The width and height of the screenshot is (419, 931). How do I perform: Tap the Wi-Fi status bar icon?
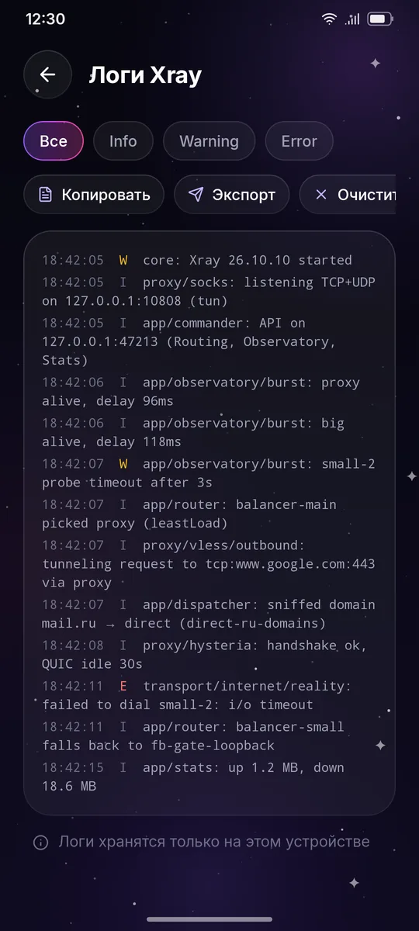(330, 19)
